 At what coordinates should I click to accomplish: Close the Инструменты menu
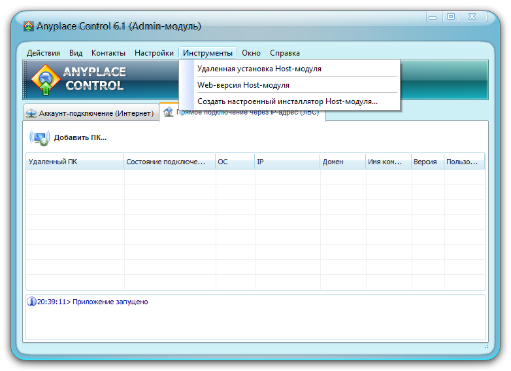(x=208, y=53)
